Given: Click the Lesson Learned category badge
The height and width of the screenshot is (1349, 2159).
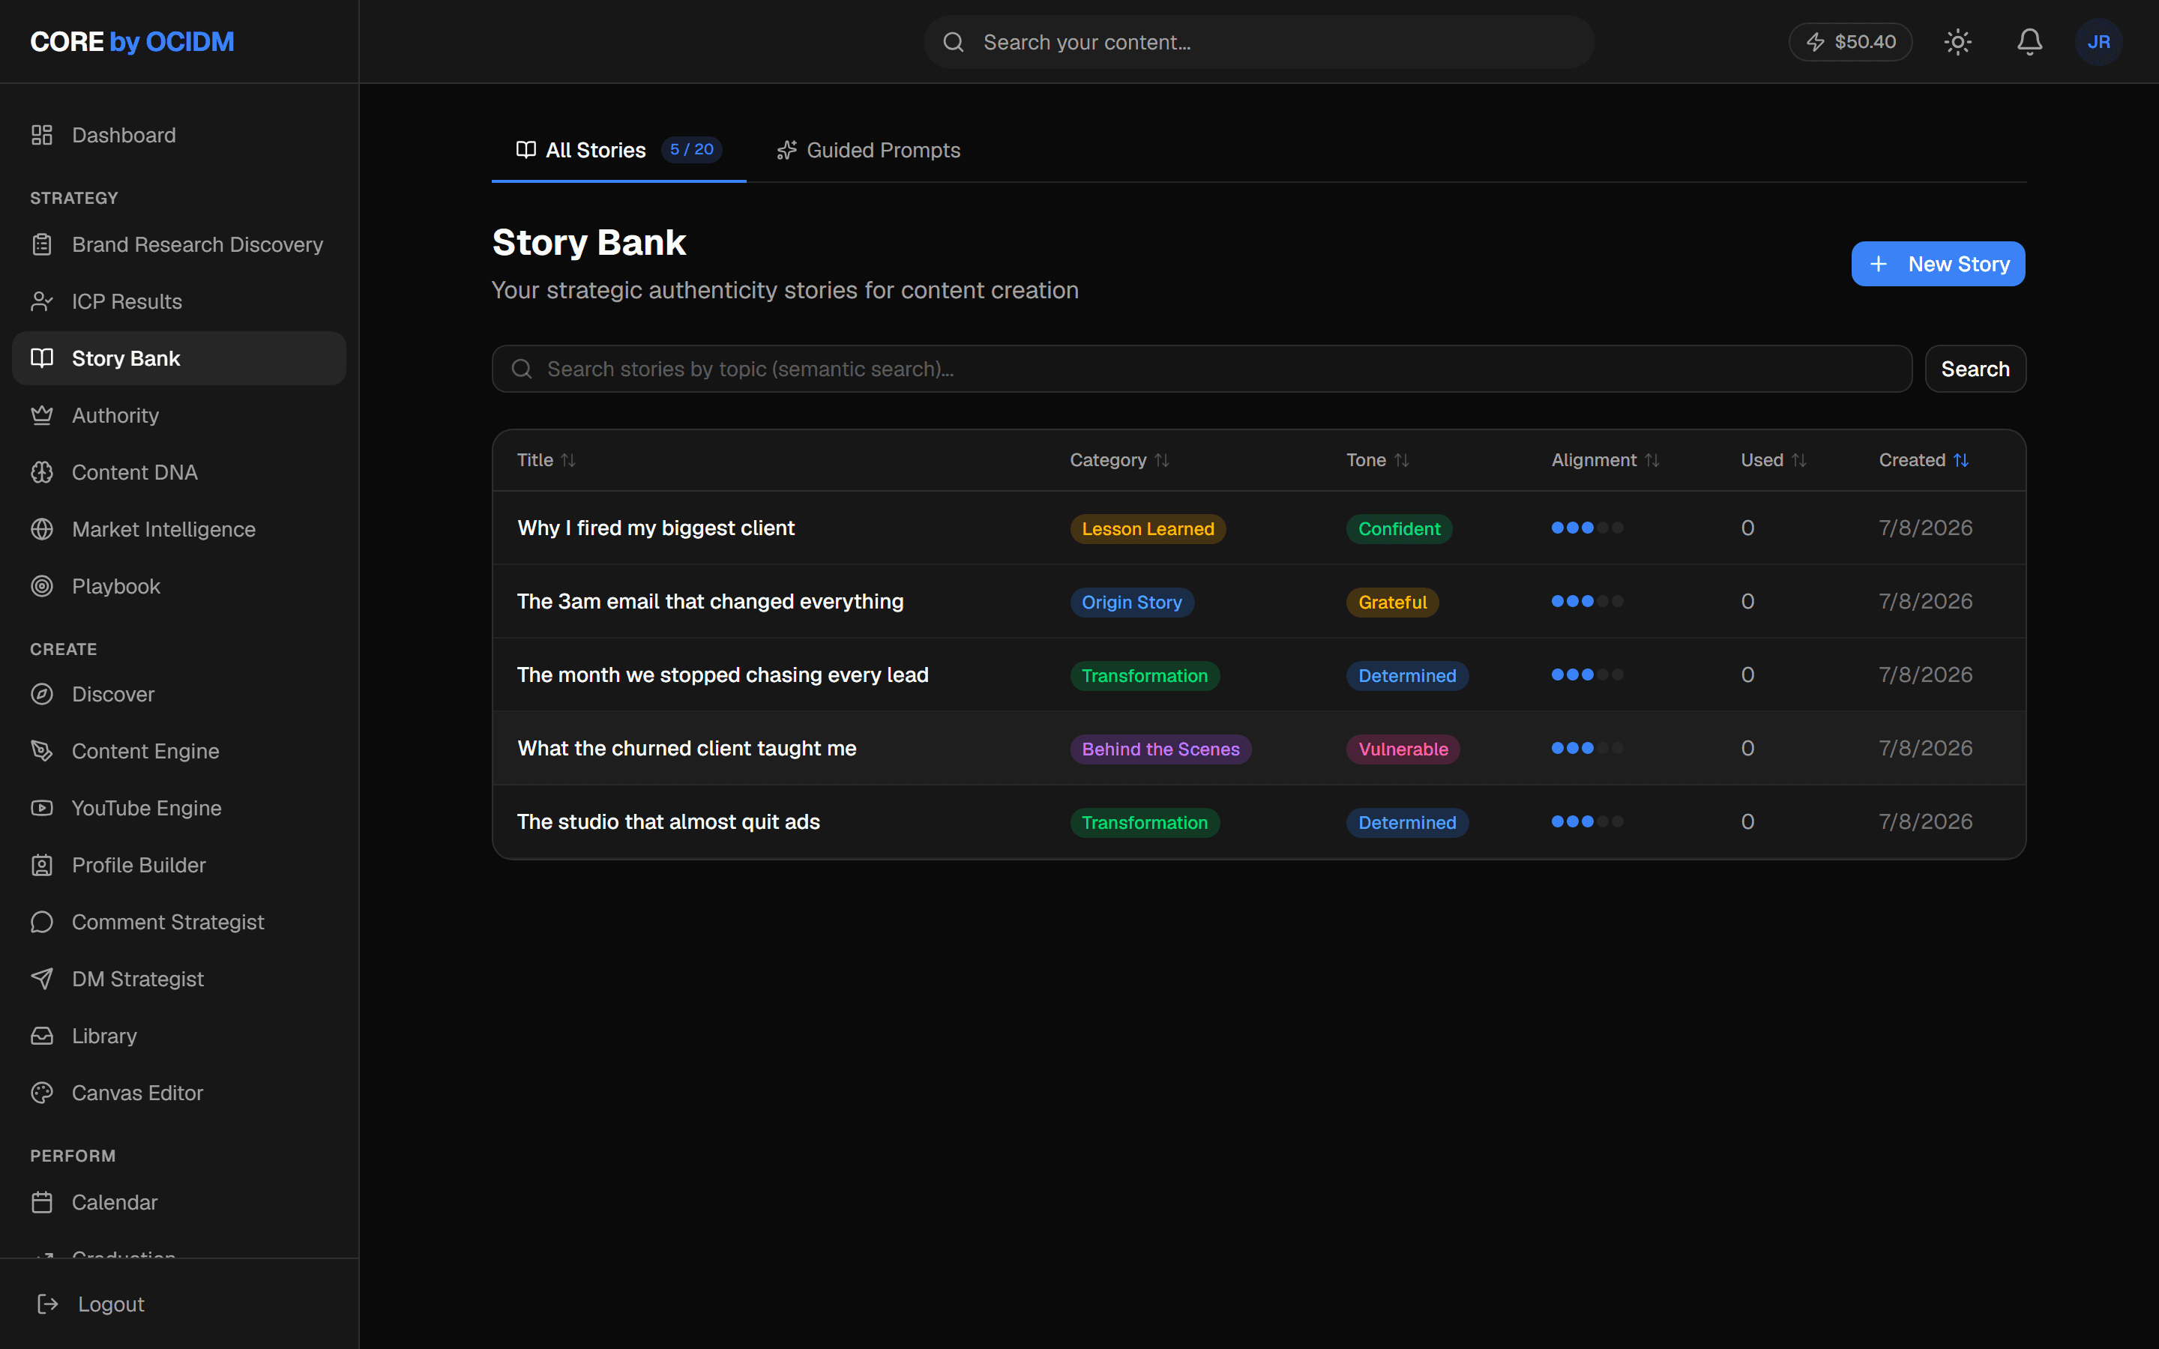Looking at the screenshot, I should 1147,529.
